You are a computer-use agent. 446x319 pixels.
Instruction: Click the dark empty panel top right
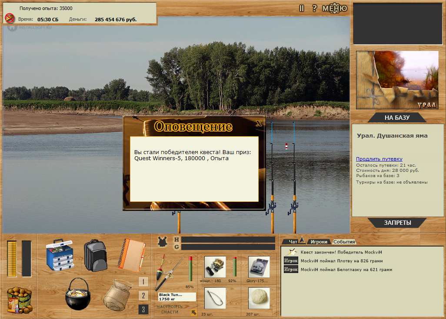point(398,24)
